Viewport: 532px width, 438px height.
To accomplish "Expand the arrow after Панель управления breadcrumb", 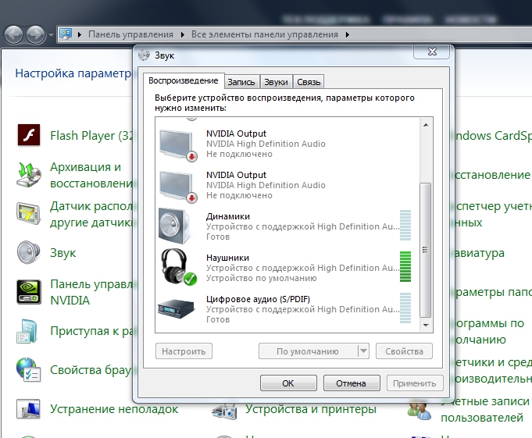I will coord(183,34).
